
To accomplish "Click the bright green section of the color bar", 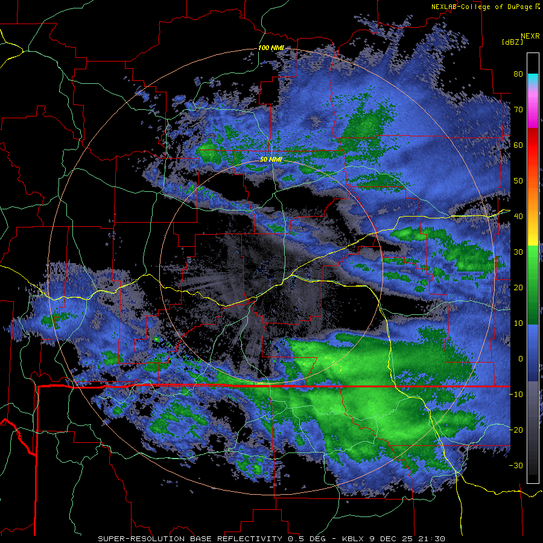I will [x=533, y=263].
